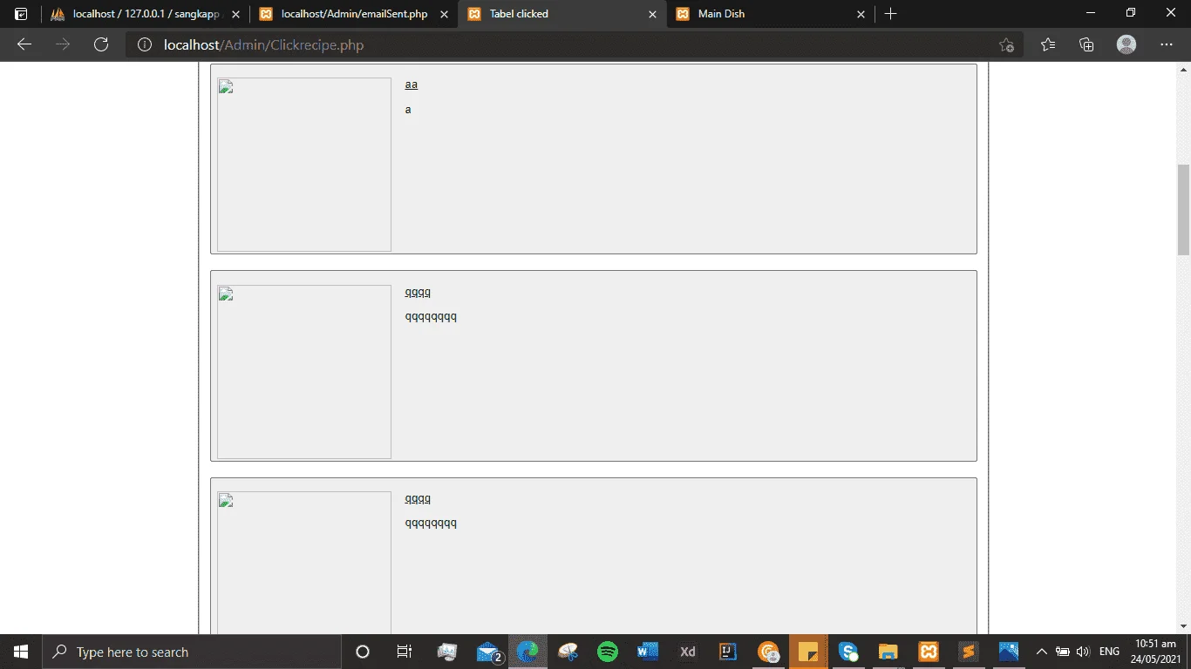Select the Tabel clicked tab
This screenshot has width=1191, height=669.
[x=562, y=14]
